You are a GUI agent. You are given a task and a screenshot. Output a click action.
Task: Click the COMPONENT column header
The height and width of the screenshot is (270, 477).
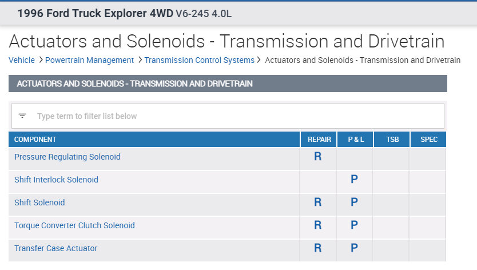[35, 140]
